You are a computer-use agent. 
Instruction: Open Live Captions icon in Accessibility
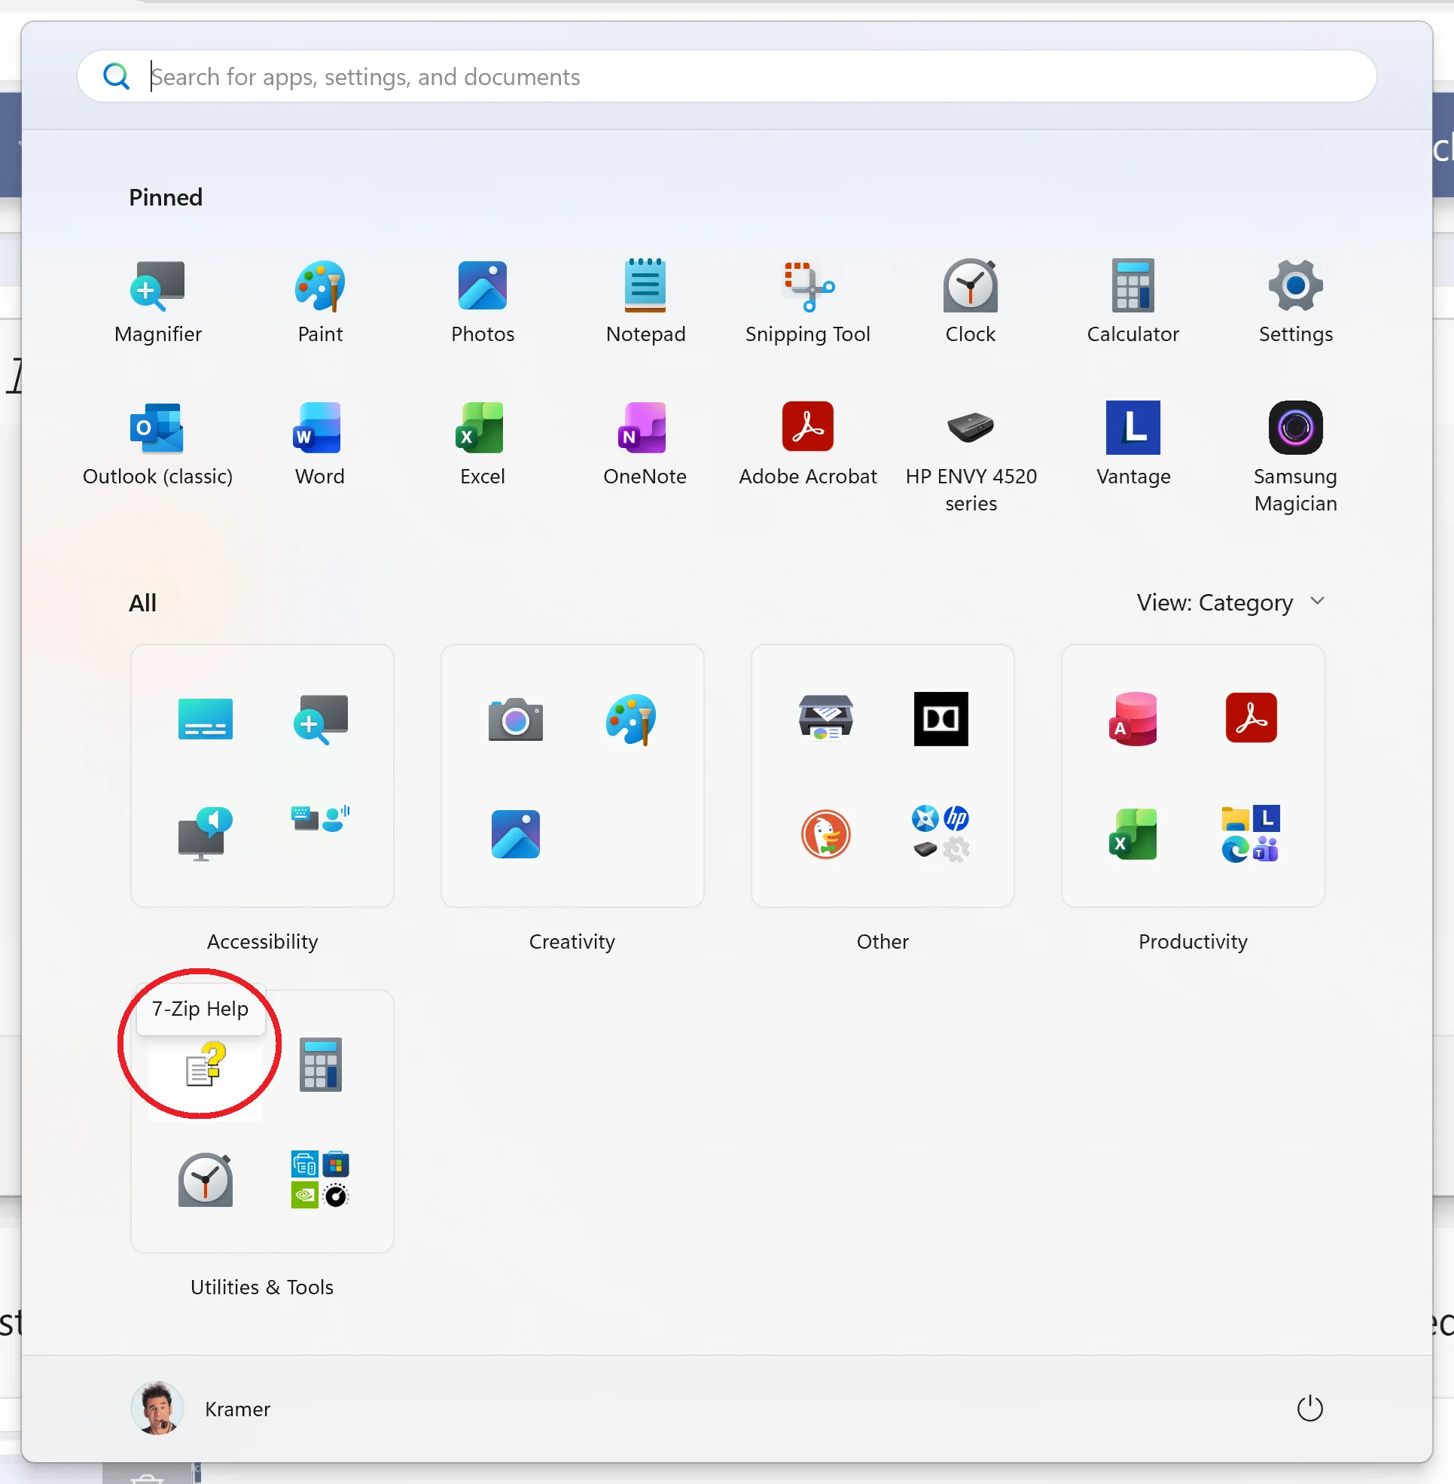206,720
